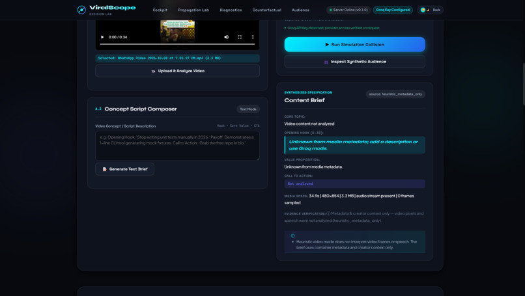
Task: Generate Text Brief
Action: pos(124,169)
